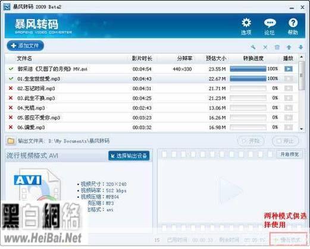This screenshot has width=310, height=249.
Task: Select the file 05.答应不爱你.mp3
Action: click(39, 118)
